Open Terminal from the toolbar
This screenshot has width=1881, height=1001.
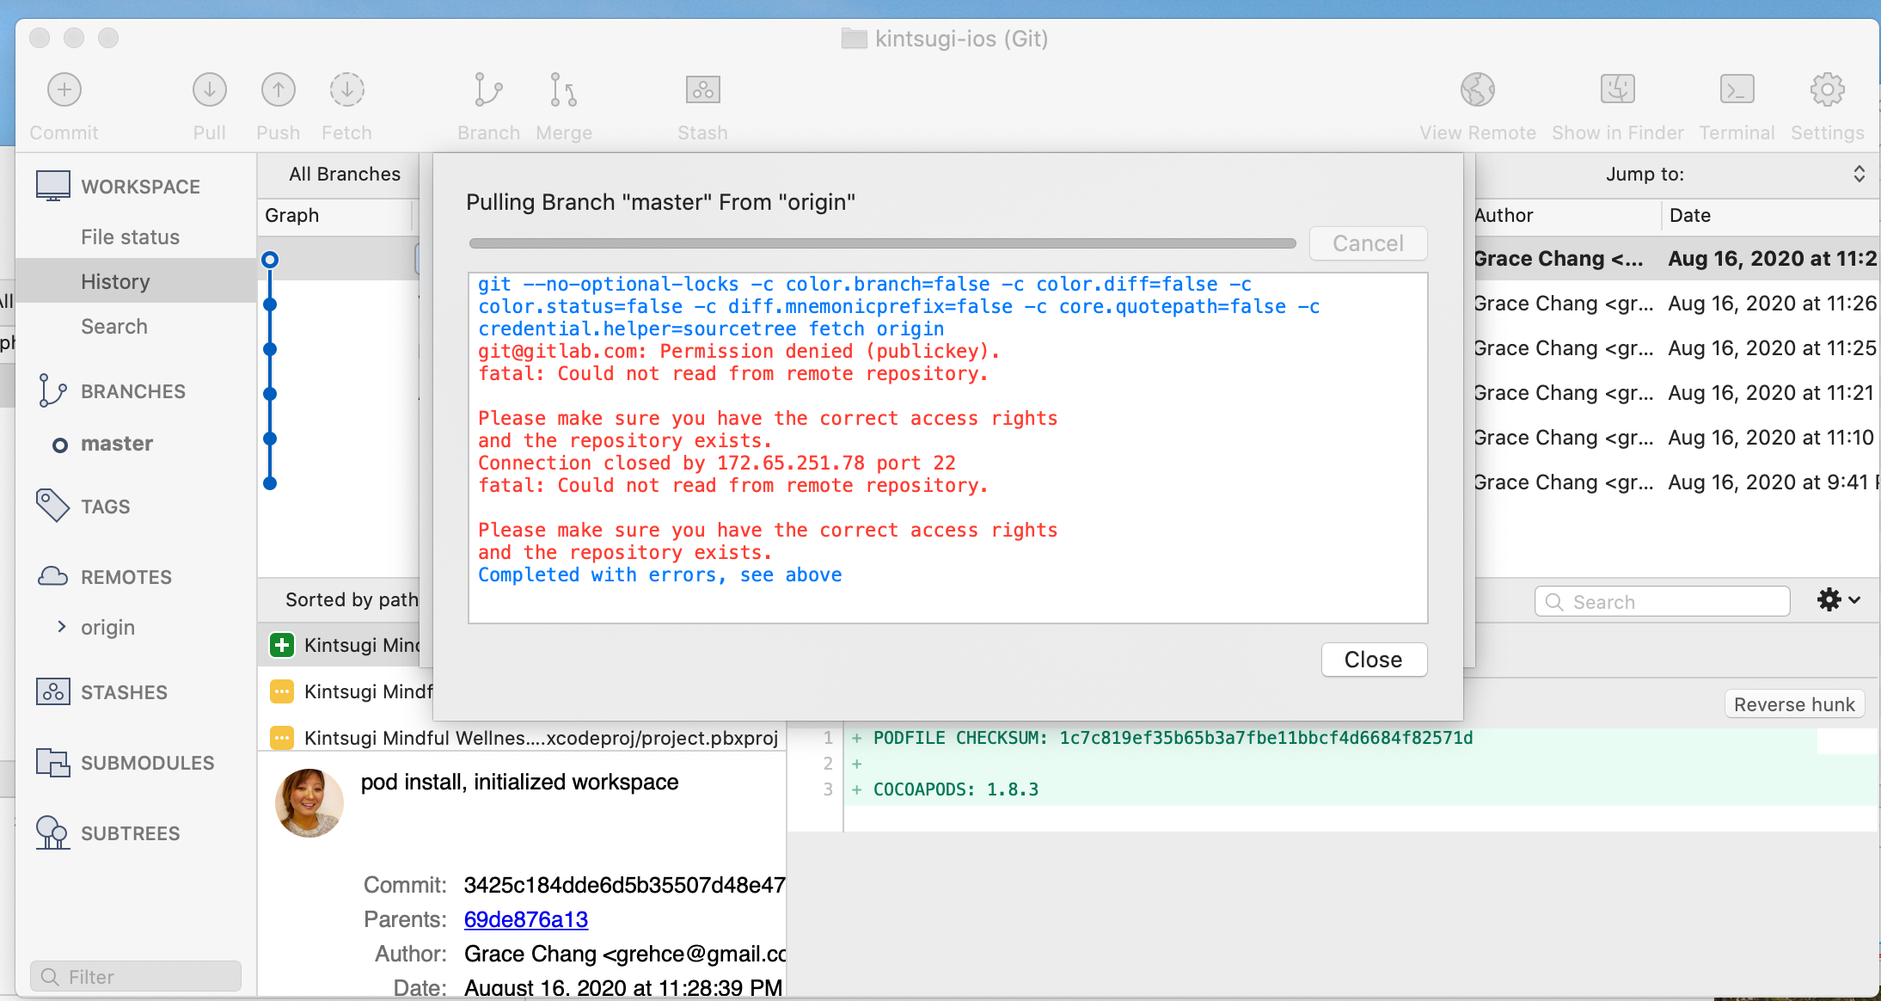coord(1737,90)
